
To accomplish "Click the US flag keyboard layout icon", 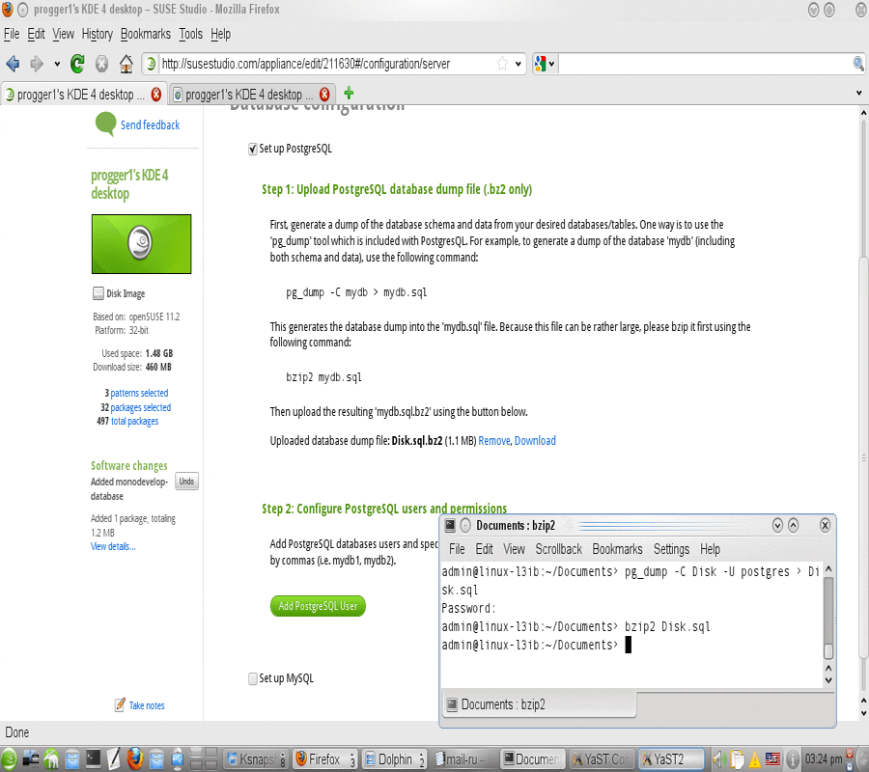I will [x=772, y=758].
